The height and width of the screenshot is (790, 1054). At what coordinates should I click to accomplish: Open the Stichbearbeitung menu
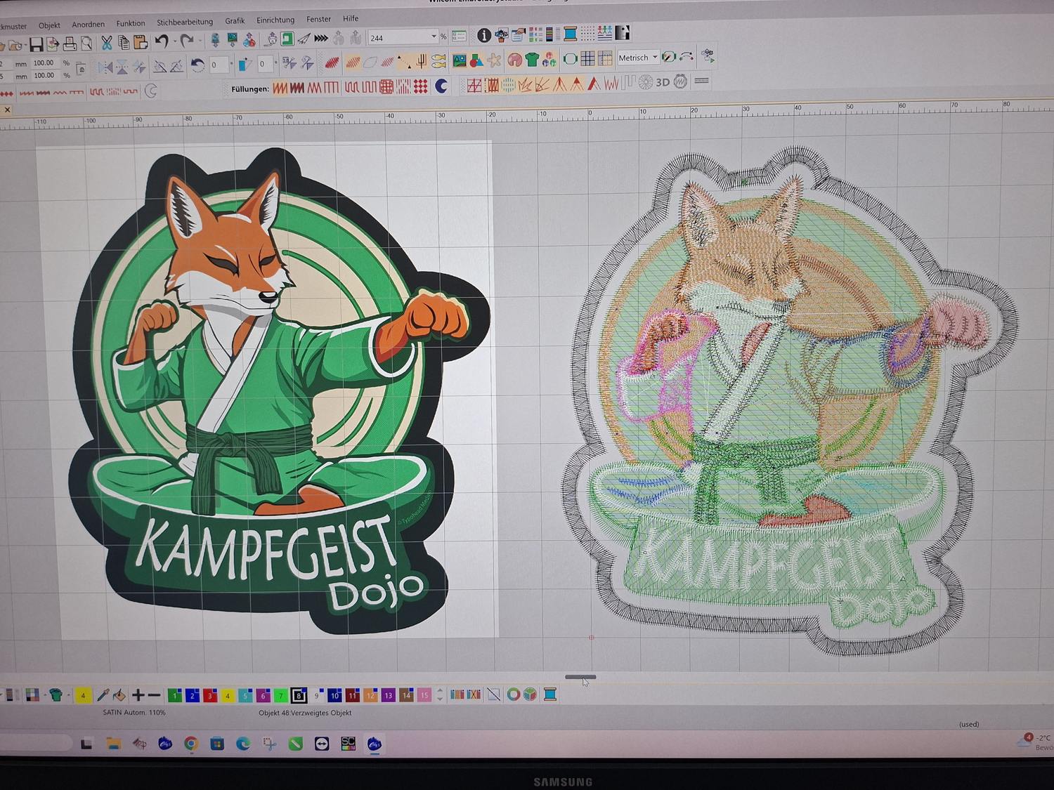click(x=184, y=22)
